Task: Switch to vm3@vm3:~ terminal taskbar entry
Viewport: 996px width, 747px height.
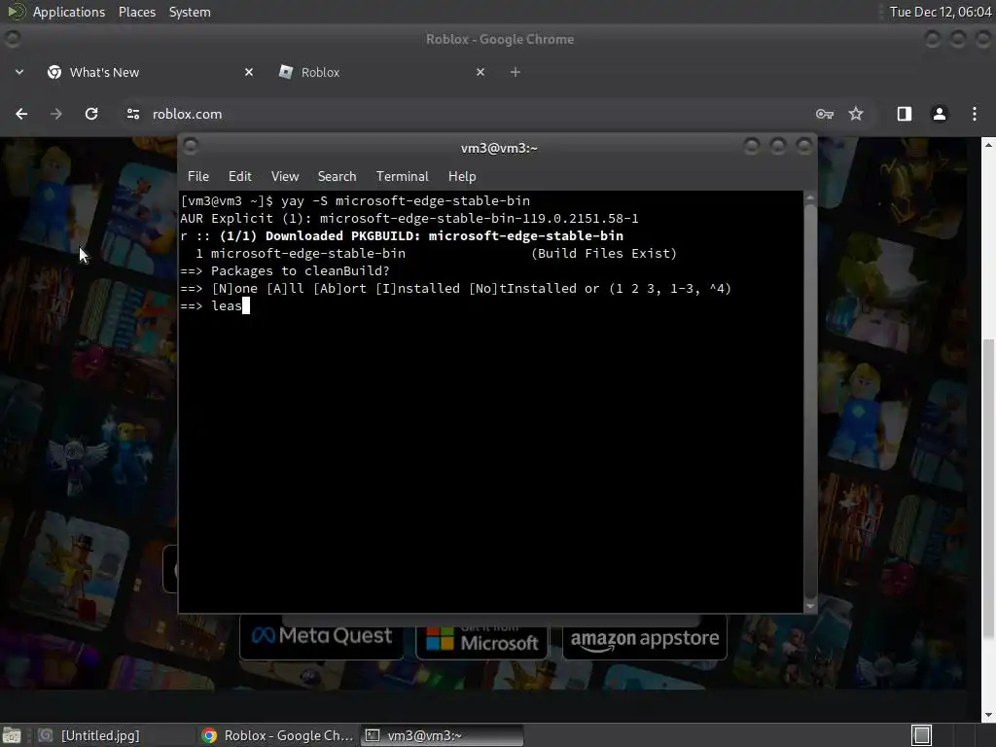Action: (x=443, y=735)
